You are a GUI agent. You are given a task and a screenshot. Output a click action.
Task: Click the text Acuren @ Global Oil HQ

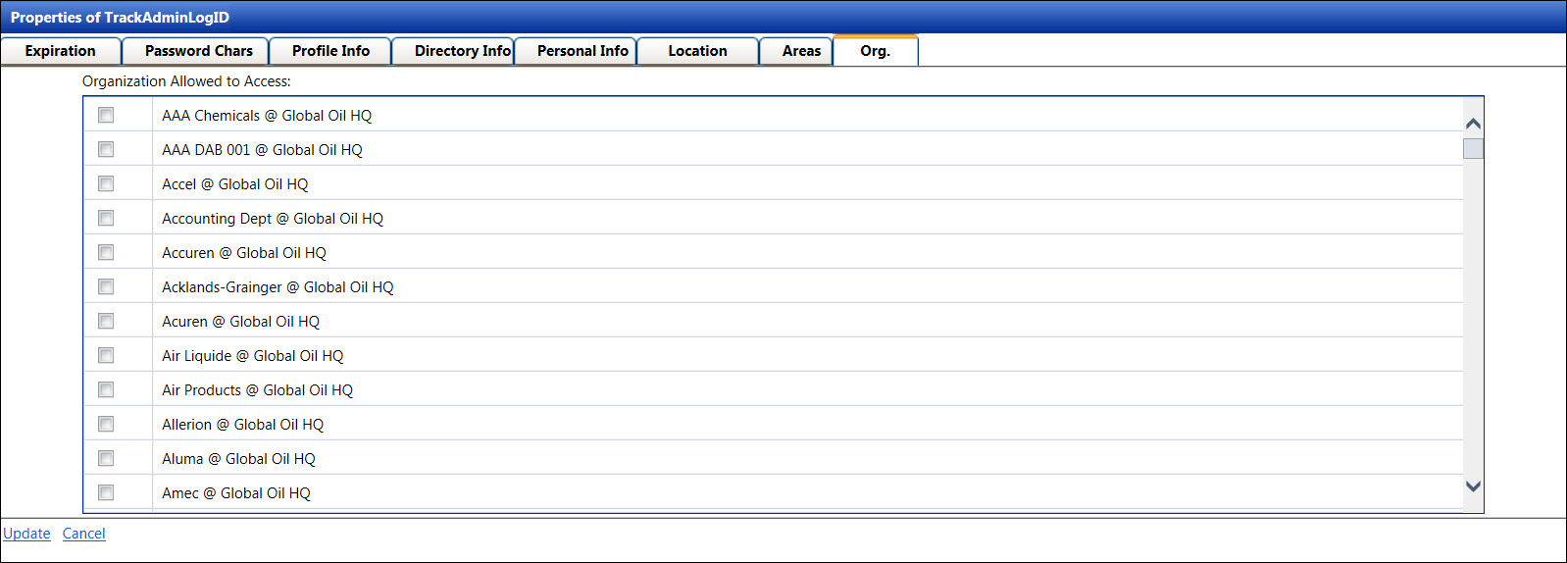click(x=241, y=322)
